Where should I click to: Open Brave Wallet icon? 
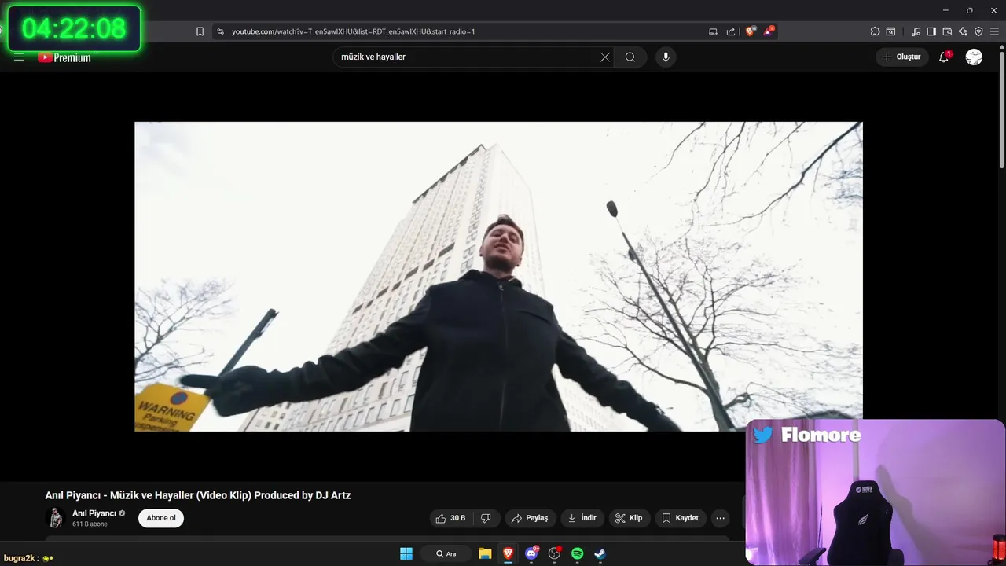[x=947, y=31]
